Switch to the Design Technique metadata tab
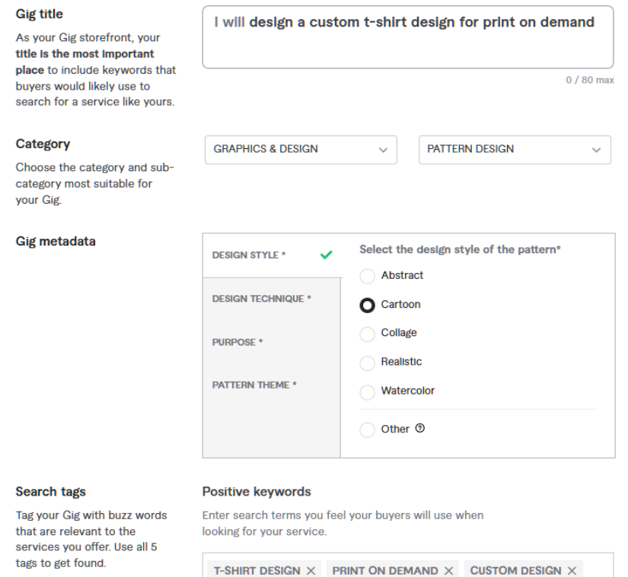Image resolution: width=628 pixels, height=577 pixels. click(x=272, y=299)
